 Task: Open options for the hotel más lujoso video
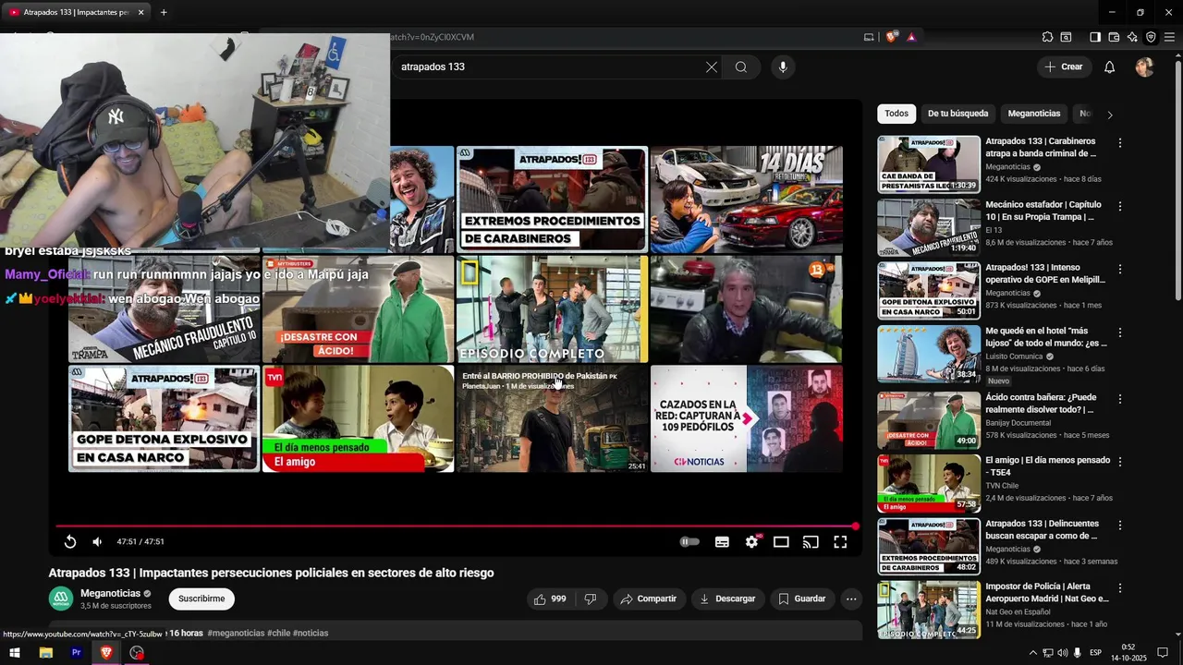(1120, 332)
